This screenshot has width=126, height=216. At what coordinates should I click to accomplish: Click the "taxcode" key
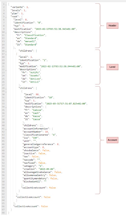pos(29,160)
